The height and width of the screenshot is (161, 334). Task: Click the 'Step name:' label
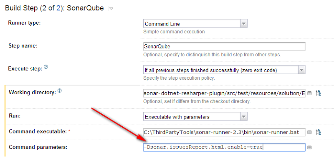pos(23,45)
